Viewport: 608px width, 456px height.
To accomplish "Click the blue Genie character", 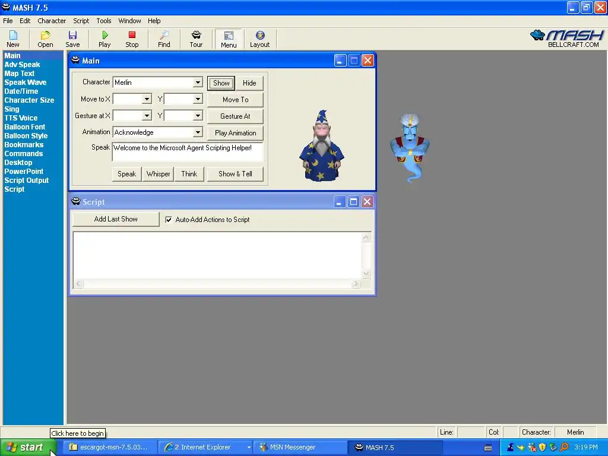I will tap(410, 147).
